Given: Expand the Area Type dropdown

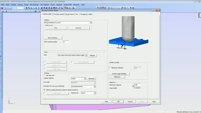Looking at the screenshot, I should pyautogui.click(x=86, y=55).
